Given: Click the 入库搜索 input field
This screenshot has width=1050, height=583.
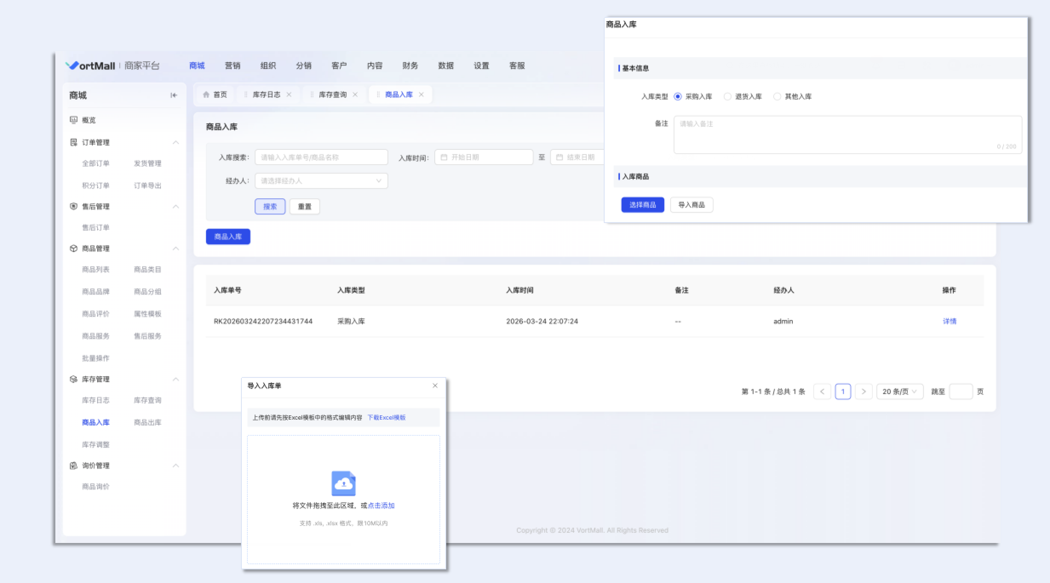Looking at the screenshot, I should coord(321,157).
